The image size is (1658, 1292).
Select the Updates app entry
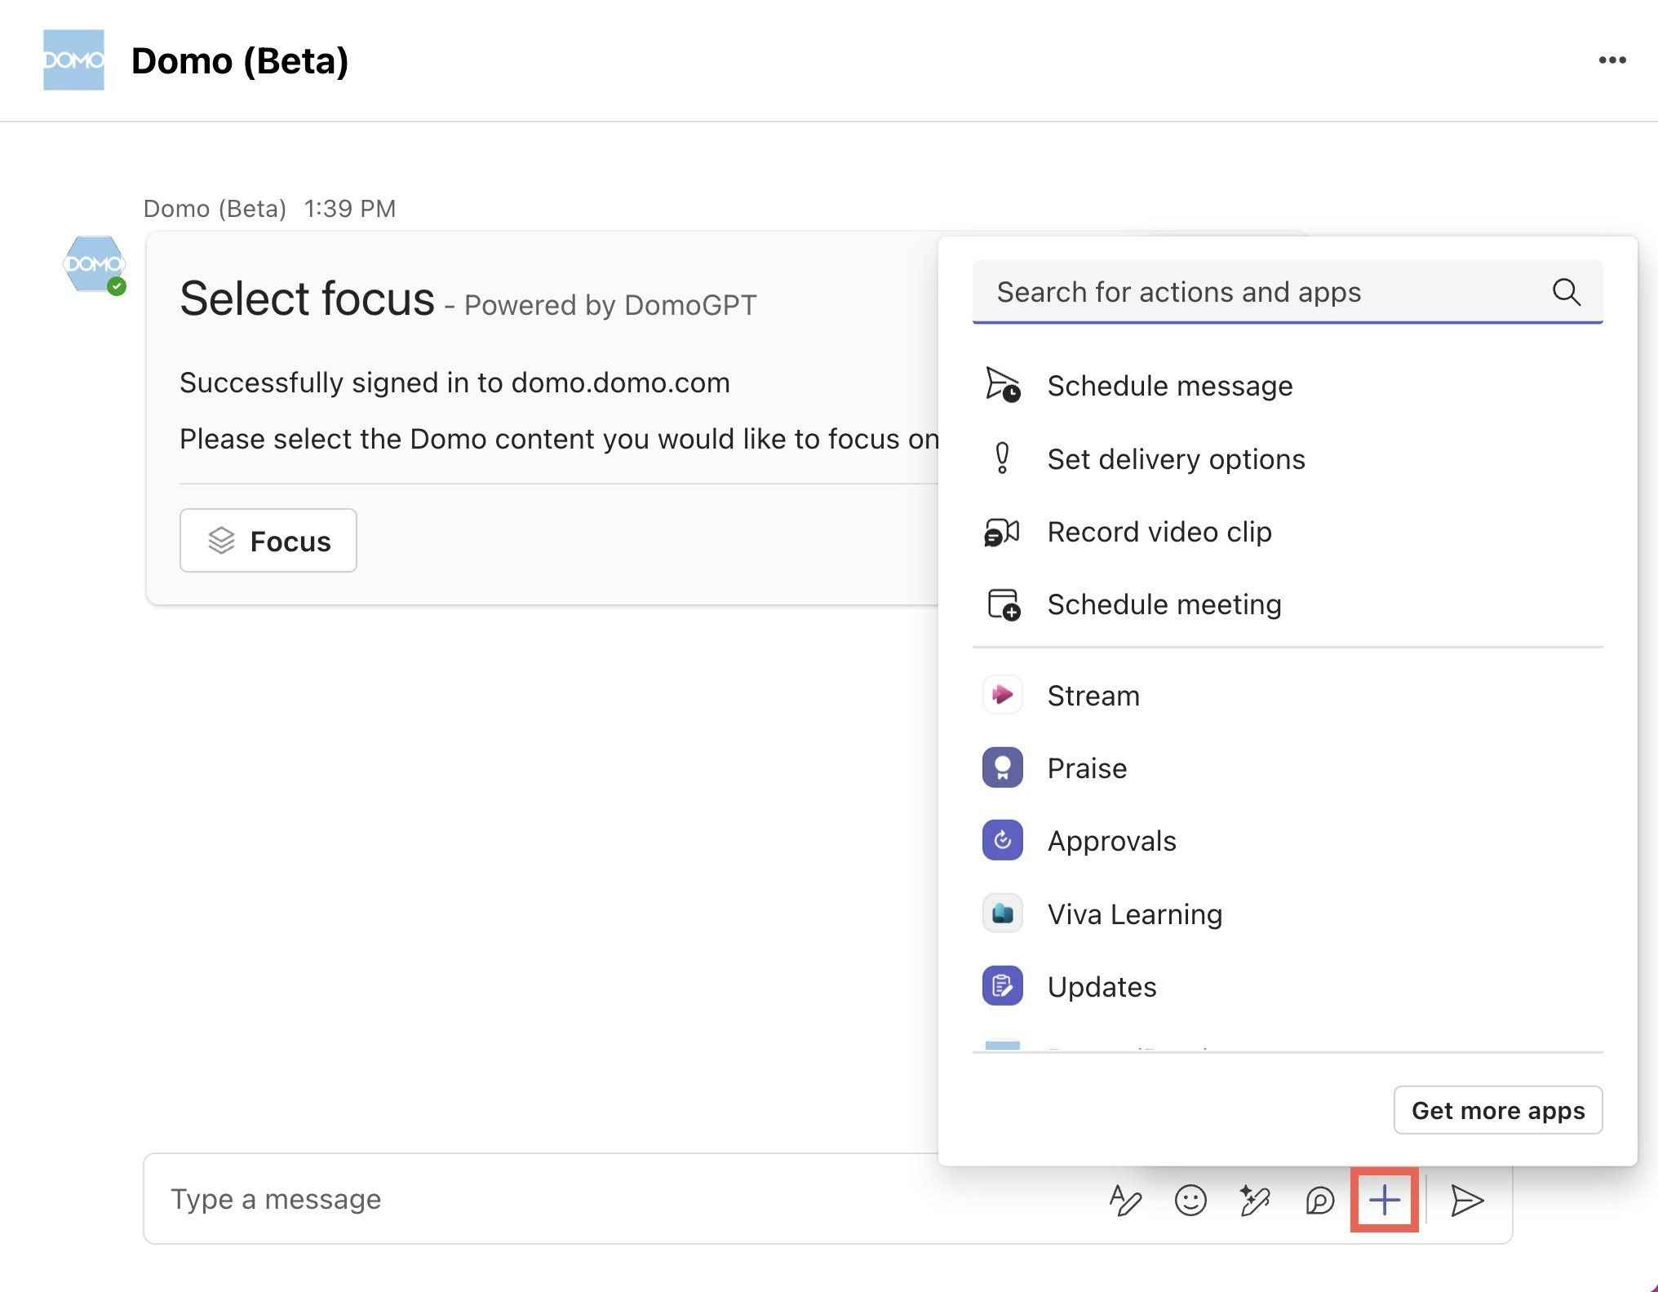(x=1102, y=987)
